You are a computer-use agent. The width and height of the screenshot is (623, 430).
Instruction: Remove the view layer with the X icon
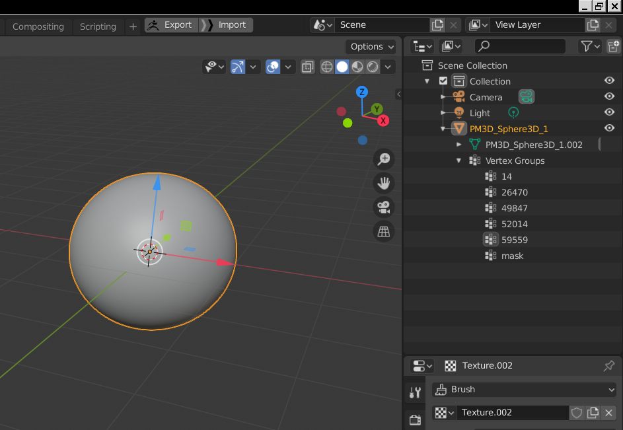608,25
